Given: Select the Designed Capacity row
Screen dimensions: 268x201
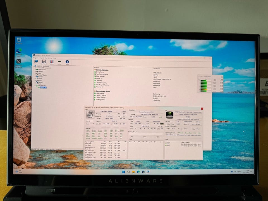Looking at the screenshot, I should 127,83.
